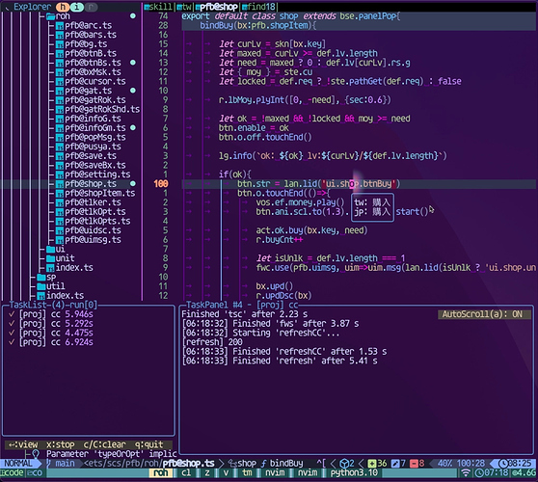The image size is (538, 482).
Task: Expand the util folder in the tree
Action: pos(51,286)
